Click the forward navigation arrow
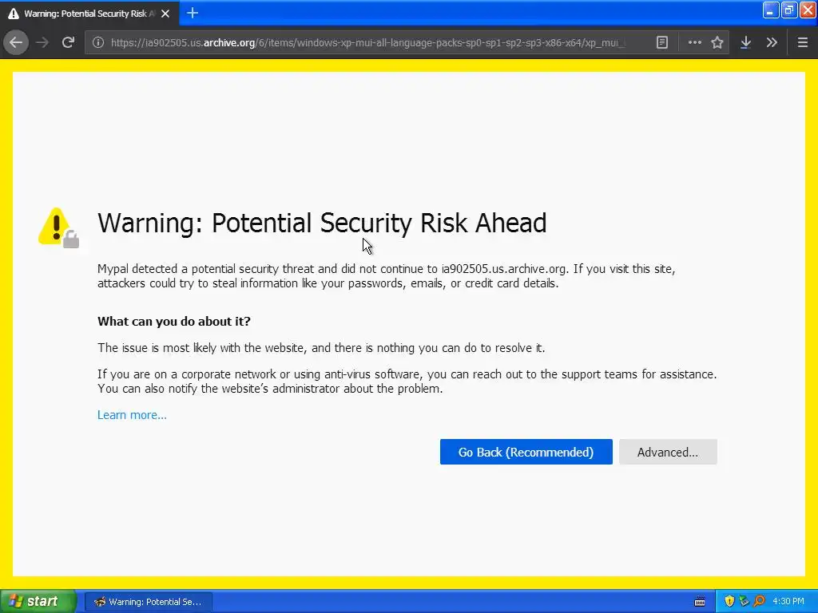The width and height of the screenshot is (818, 613). tap(43, 42)
